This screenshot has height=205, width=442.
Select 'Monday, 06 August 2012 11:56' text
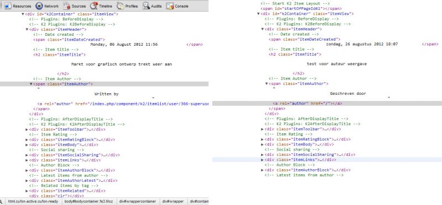(124, 45)
